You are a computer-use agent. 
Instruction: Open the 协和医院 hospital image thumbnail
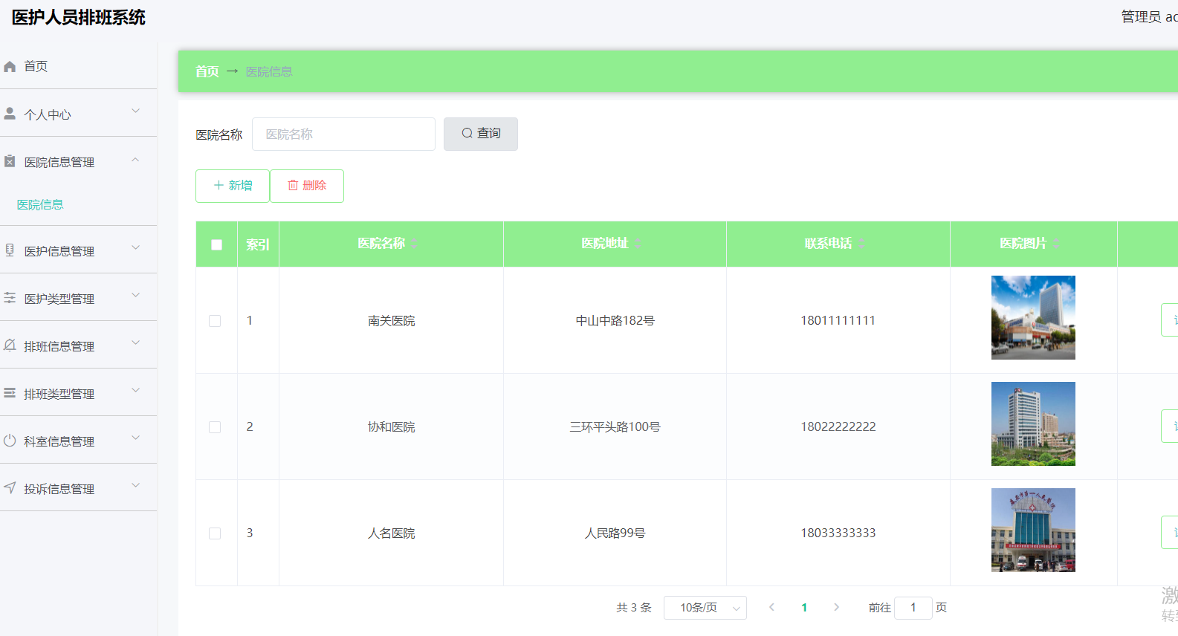pyautogui.click(x=1033, y=424)
